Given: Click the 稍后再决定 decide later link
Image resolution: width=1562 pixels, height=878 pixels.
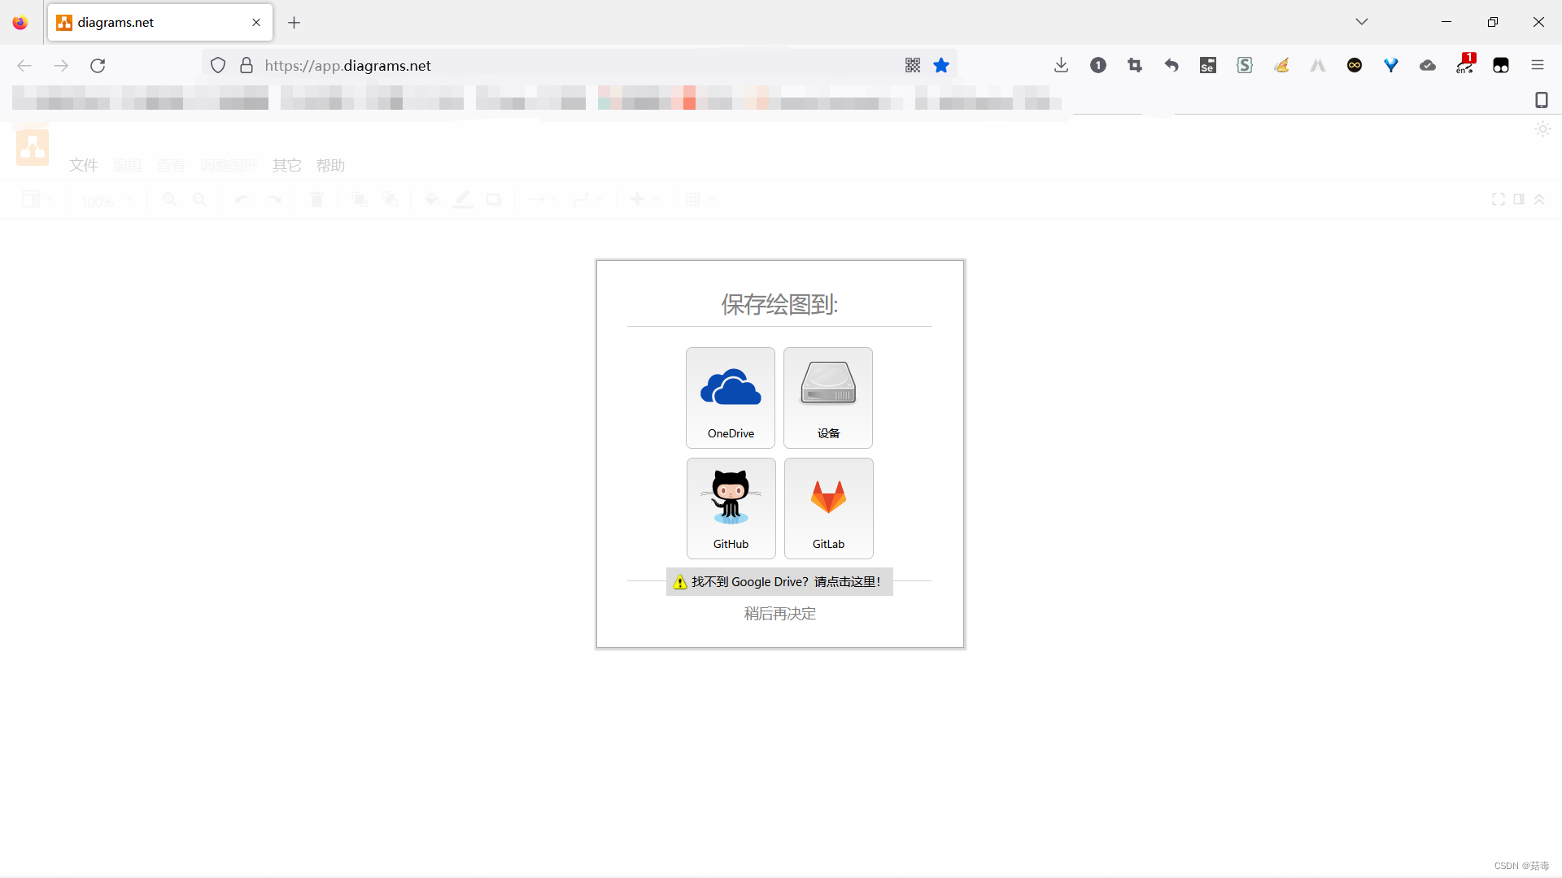Looking at the screenshot, I should [779, 614].
